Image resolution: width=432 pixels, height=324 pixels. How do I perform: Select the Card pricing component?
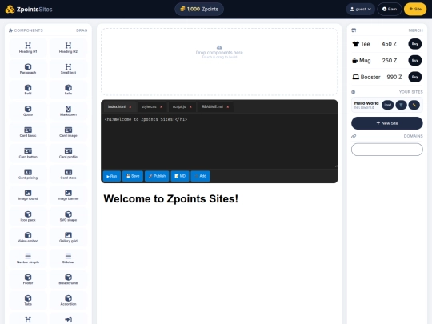[x=28, y=174]
